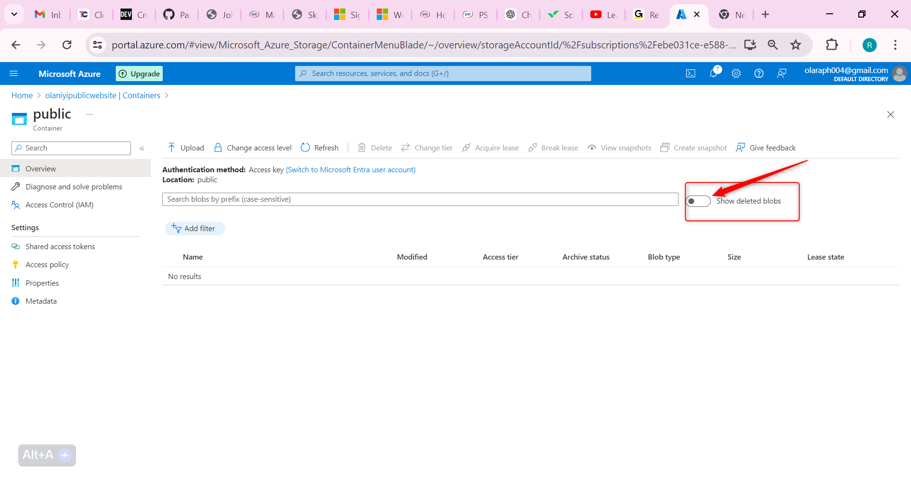Select Overview in the left menu
This screenshot has height=484, width=911.
tap(75, 168)
